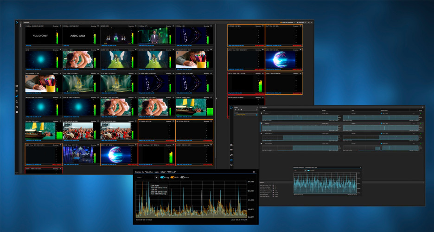Select the blue TV studio set tile
This screenshot has height=232, width=434.
coord(82,154)
